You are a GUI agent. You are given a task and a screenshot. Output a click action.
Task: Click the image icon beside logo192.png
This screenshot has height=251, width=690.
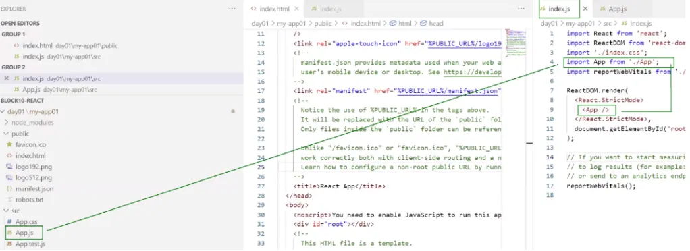(x=9, y=167)
